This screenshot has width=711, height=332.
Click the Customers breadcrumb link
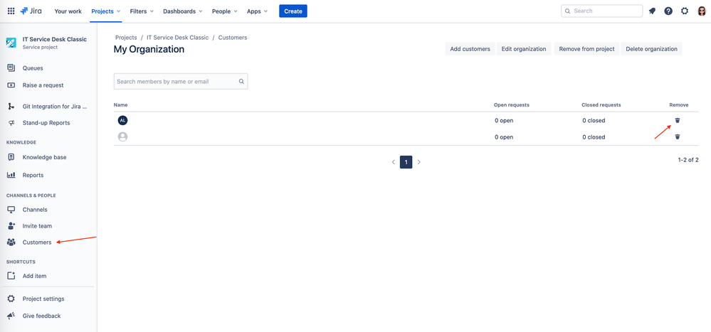click(x=233, y=38)
